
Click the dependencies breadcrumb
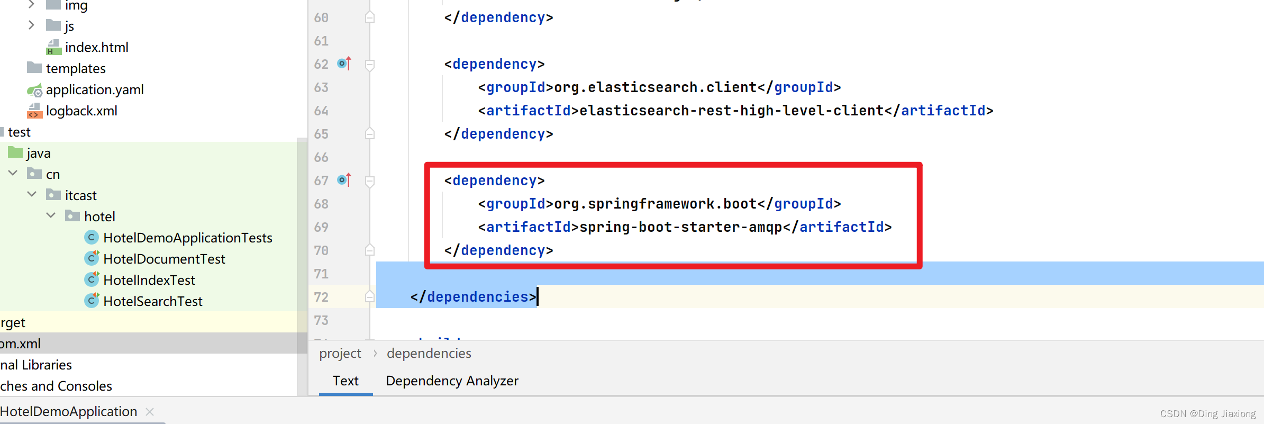(429, 353)
